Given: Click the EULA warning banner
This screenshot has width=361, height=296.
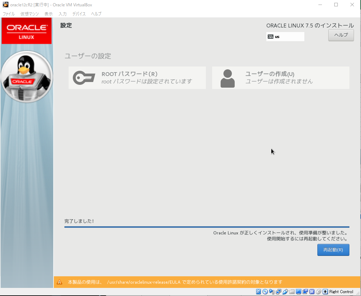Looking at the screenshot, I should click(207, 282).
